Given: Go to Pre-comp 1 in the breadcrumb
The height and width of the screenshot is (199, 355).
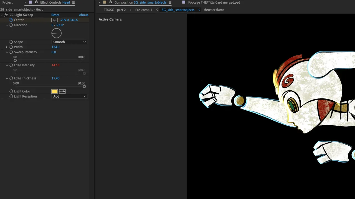Looking at the screenshot, I should 144,10.
